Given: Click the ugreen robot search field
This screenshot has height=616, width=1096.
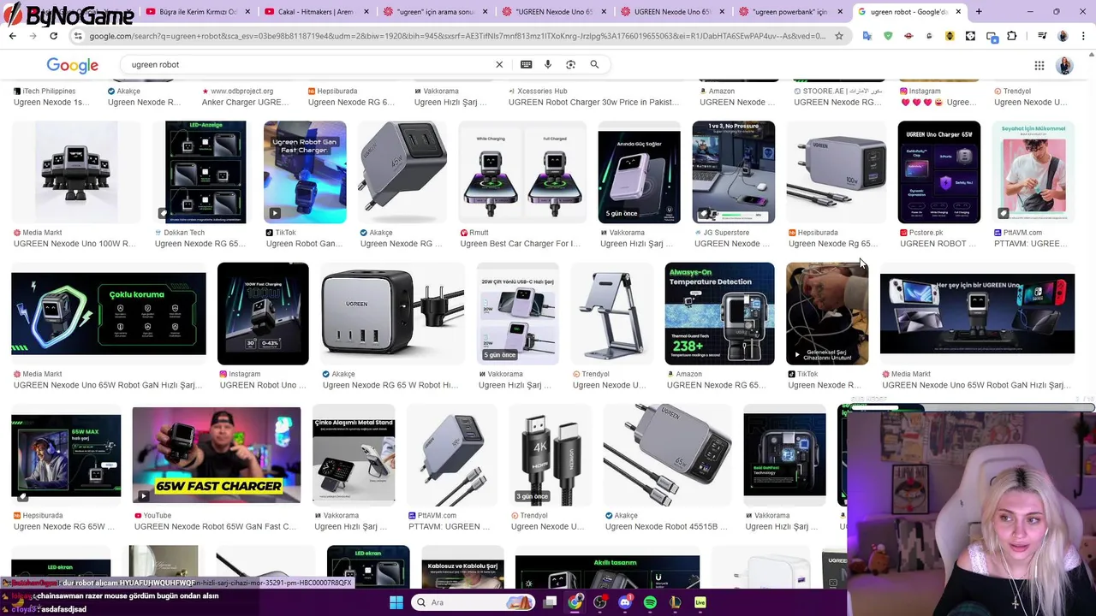Looking at the screenshot, I should (308, 64).
